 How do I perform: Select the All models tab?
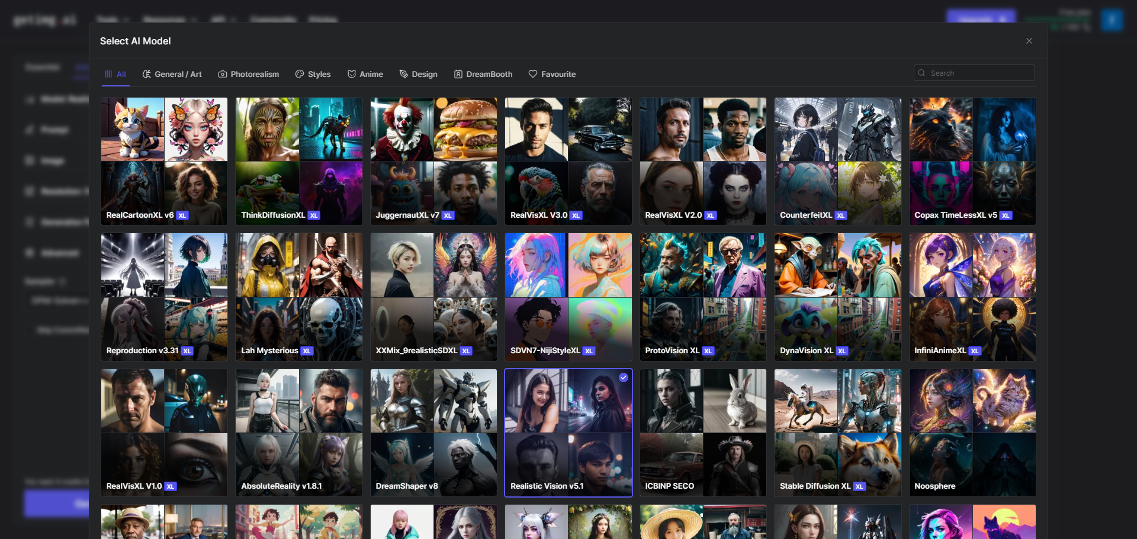115,74
